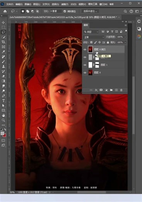
Task: Select the Hand tool
Action: (3, 115)
